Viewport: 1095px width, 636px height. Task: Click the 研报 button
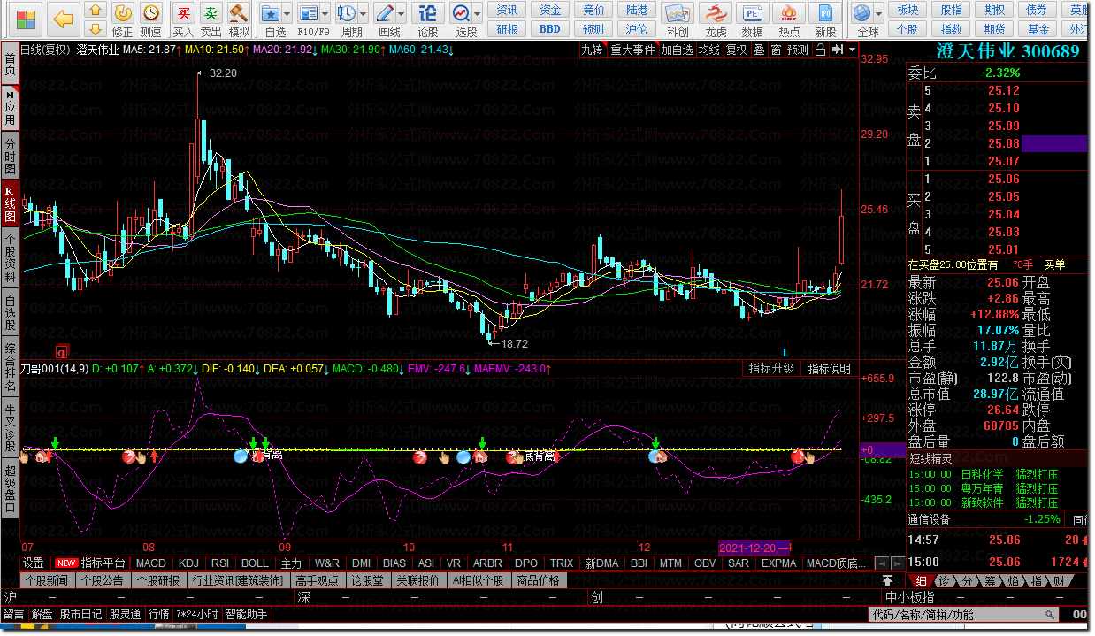(507, 28)
